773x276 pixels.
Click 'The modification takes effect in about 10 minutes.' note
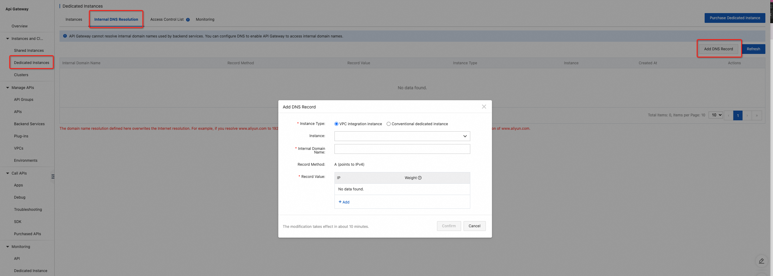click(x=326, y=227)
